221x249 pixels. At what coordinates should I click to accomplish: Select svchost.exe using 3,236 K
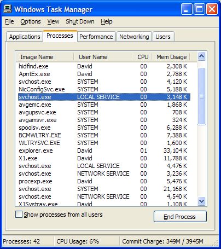coord(104,173)
